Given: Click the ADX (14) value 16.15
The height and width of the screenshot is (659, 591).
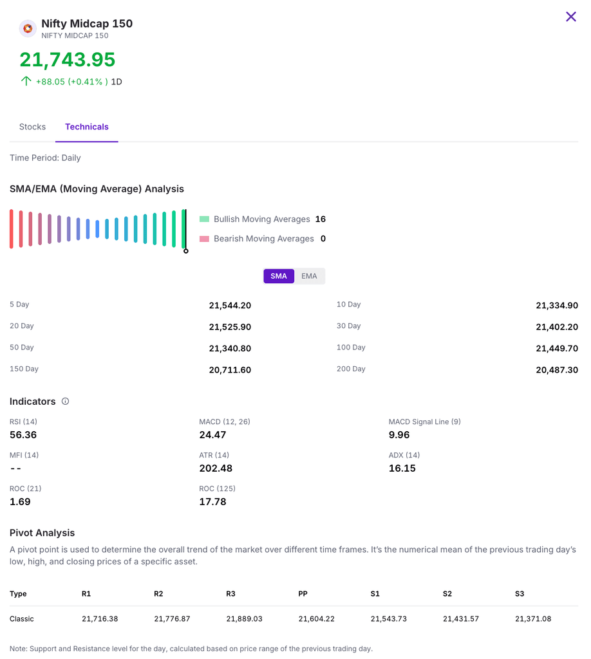Looking at the screenshot, I should (402, 469).
